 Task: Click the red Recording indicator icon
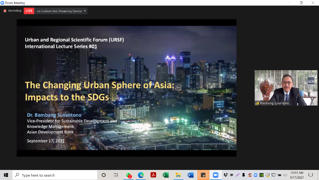point(5,11)
